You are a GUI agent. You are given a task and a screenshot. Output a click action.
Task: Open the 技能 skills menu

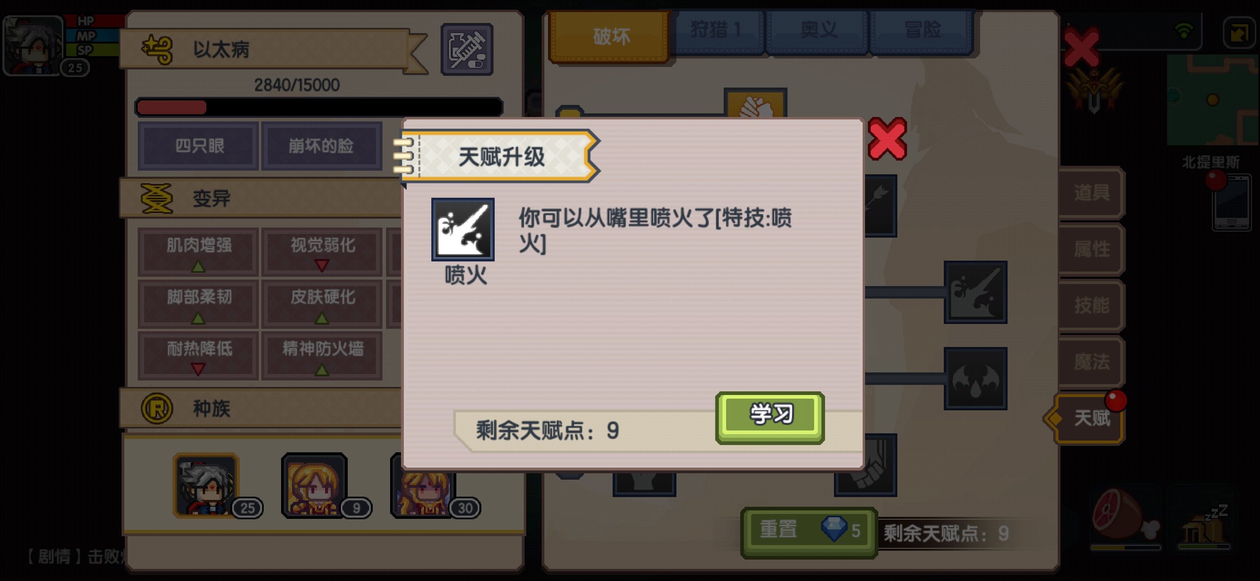click(1091, 305)
